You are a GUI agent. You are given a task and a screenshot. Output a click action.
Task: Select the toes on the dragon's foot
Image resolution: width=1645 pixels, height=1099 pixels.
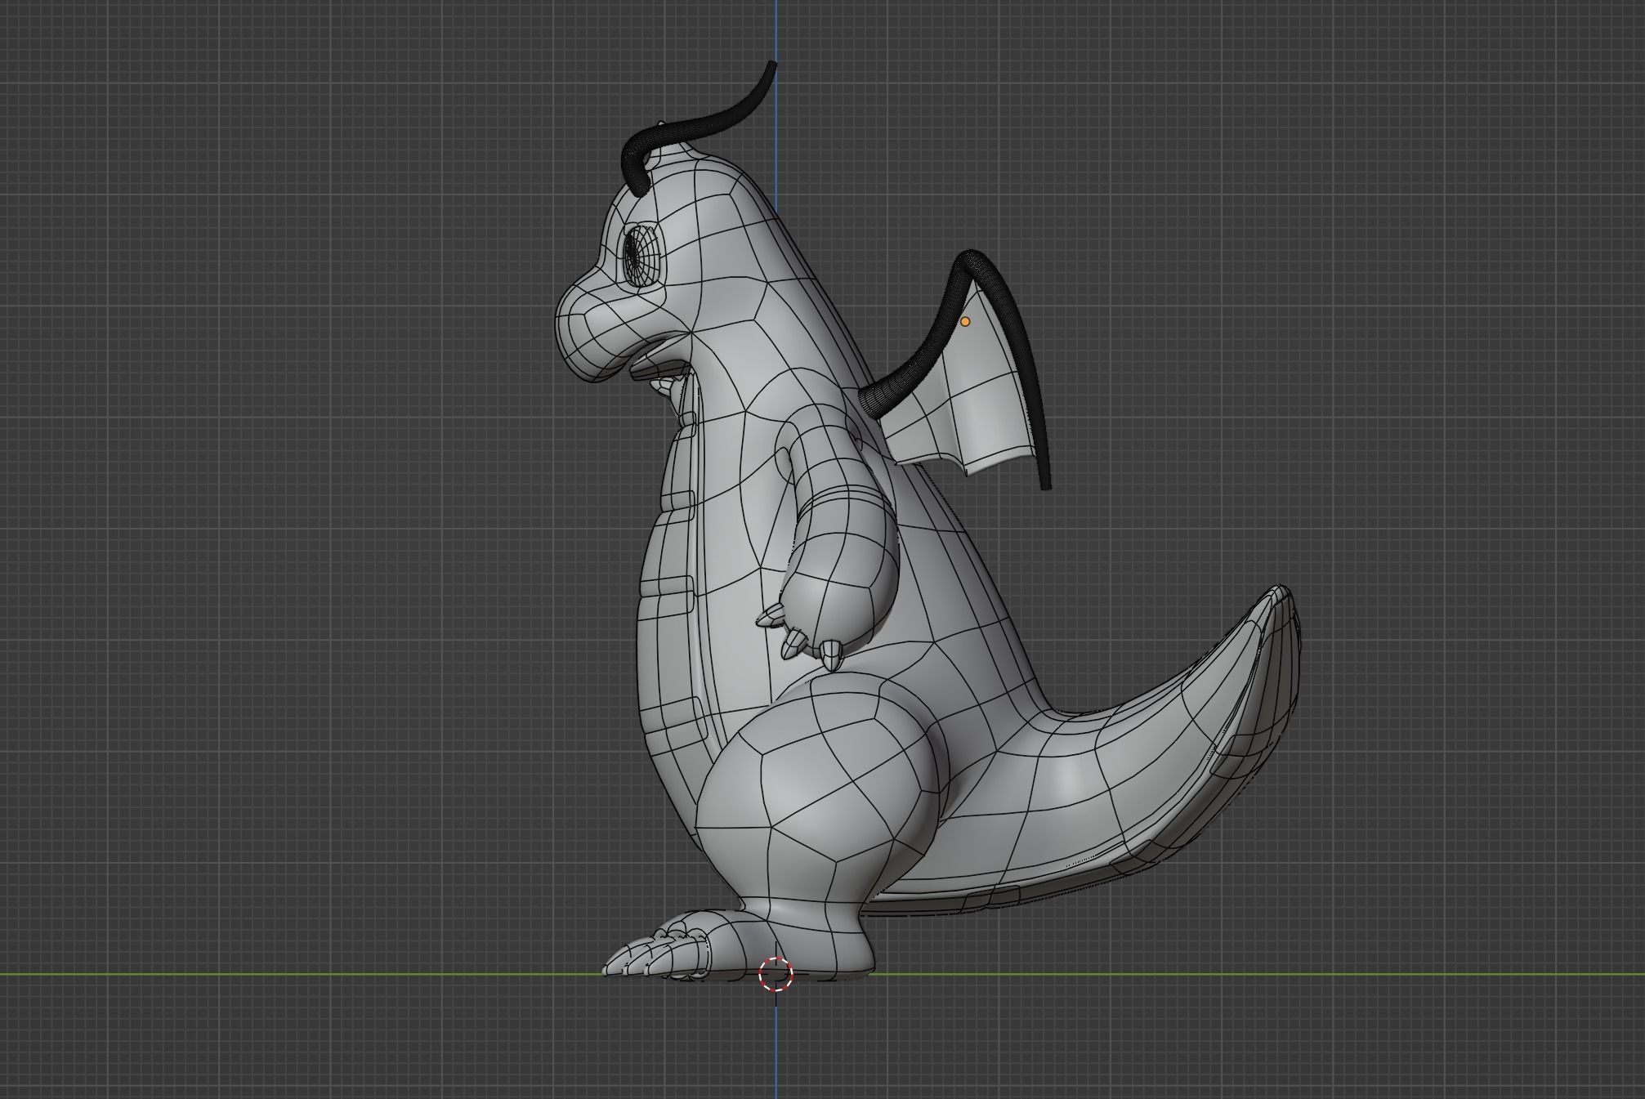(x=656, y=956)
